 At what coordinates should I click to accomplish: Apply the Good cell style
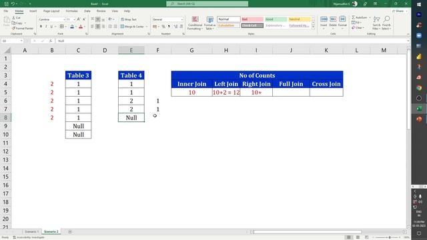tap(276, 19)
